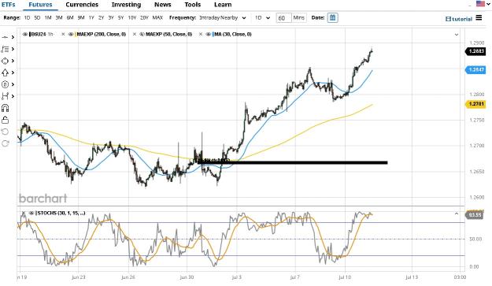Set chart range to 3M

pyautogui.click(x=59, y=17)
